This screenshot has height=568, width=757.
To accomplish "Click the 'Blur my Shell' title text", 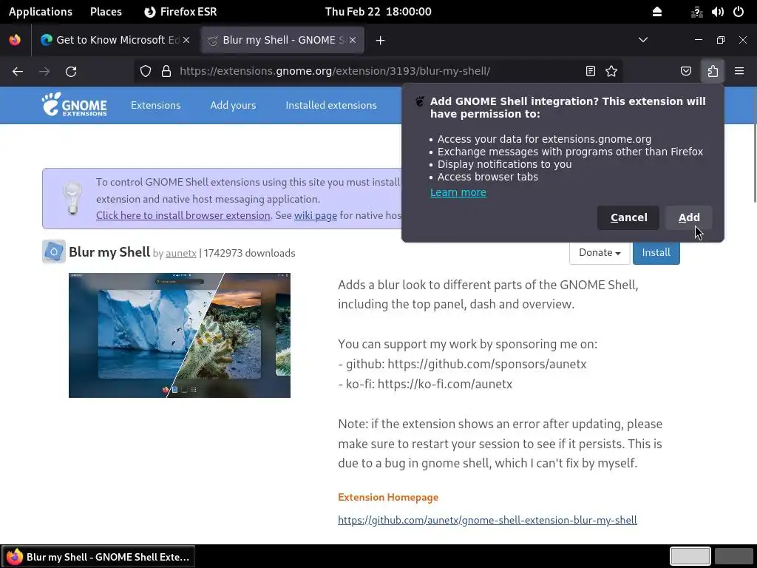I will (109, 252).
